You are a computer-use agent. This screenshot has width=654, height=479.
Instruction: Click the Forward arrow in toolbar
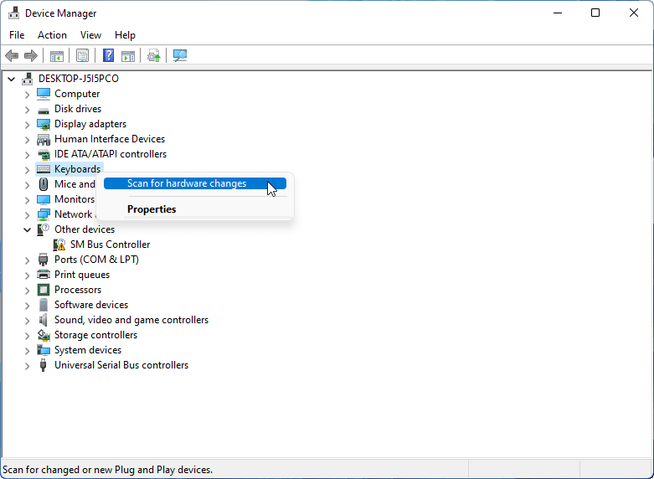pyautogui.click(x=31, y=56)
